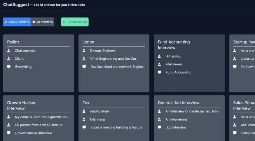This screenshot has width=255, height=141.
Task: Click the chat bubble icon beside Sales Per
Action: point(235,133)
